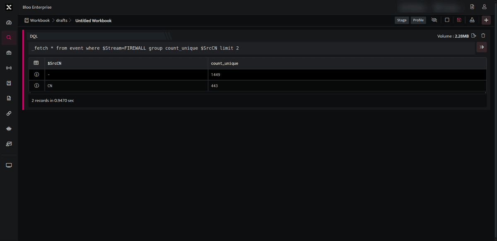Toggle the crossed-eye visibility icon

[x=434, y=20]
